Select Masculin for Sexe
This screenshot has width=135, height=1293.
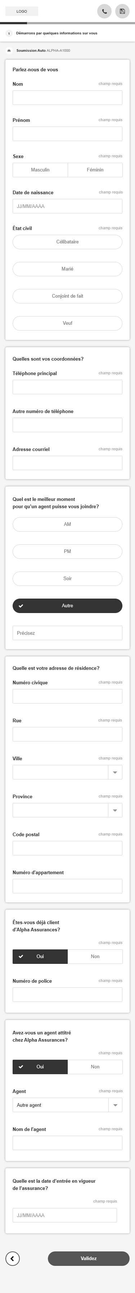pyautogui.click(x=40, y=170)
